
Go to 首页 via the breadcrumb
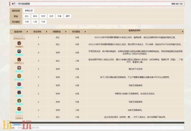point(13,4)
